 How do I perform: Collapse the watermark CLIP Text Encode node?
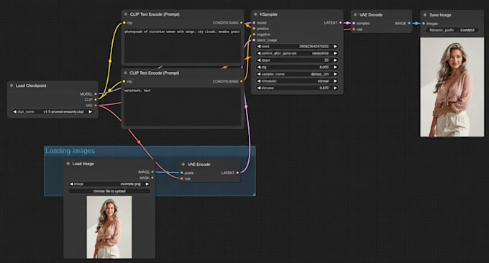point(125,73)
